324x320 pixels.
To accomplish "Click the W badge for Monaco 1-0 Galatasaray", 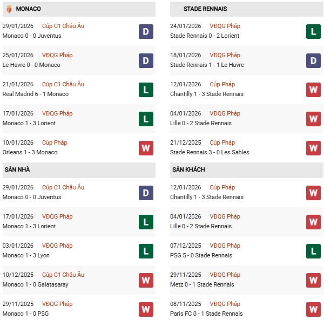I will tap(146, 280).
